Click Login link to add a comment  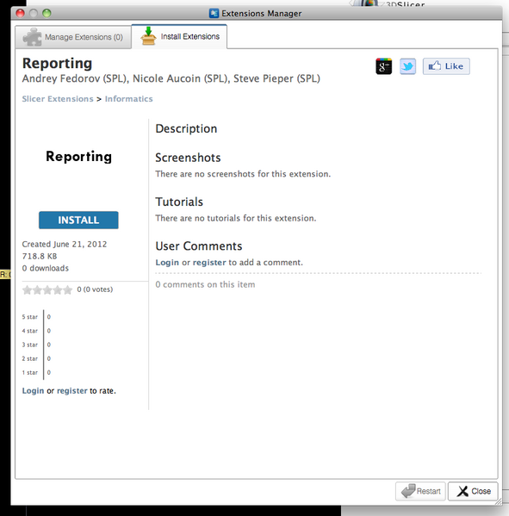tap(167, 262)
